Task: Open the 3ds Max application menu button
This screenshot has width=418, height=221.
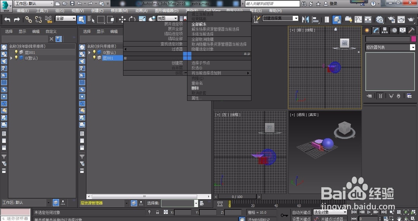Action: pos(6,6)
